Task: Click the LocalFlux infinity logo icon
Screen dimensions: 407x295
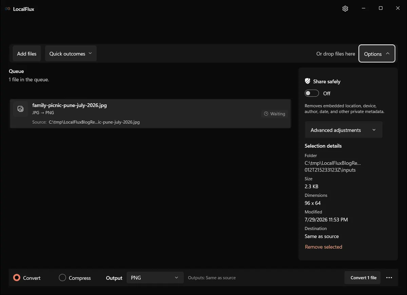Action: click(7, 9)
